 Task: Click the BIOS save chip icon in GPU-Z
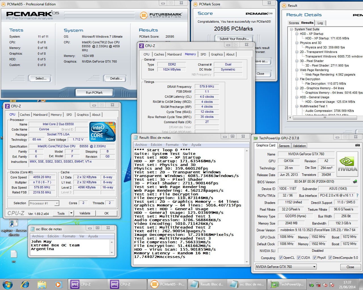pos(355,182)
